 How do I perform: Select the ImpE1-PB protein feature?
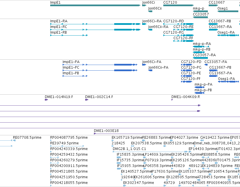click(x=75, y=76)
